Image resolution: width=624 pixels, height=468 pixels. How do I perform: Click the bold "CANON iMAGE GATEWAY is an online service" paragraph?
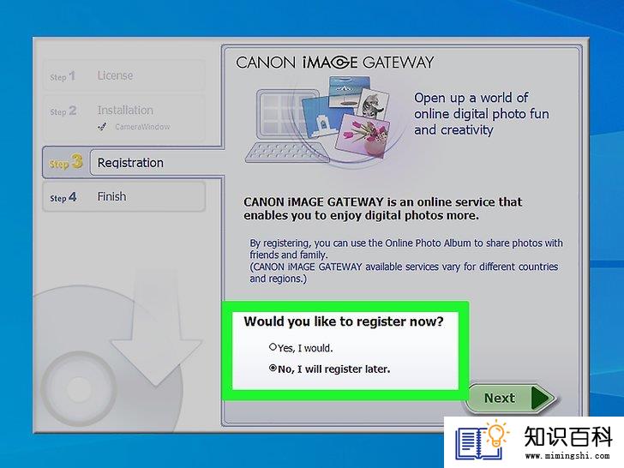point(382,208)
